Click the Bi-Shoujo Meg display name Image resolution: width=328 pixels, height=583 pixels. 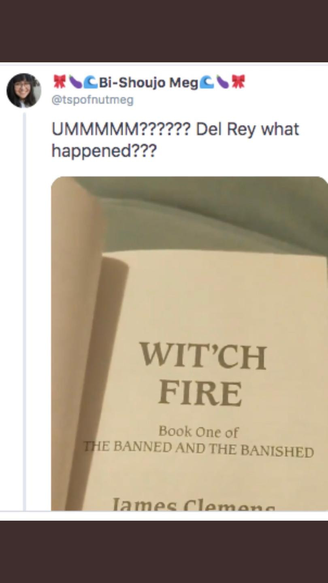point(149,83)
